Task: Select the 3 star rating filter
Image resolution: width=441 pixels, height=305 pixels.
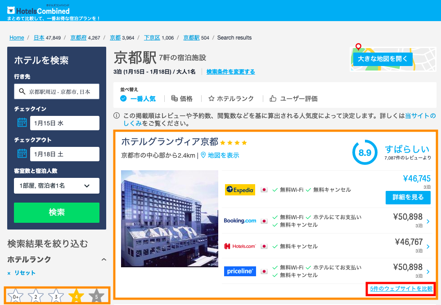Action: 56,296
